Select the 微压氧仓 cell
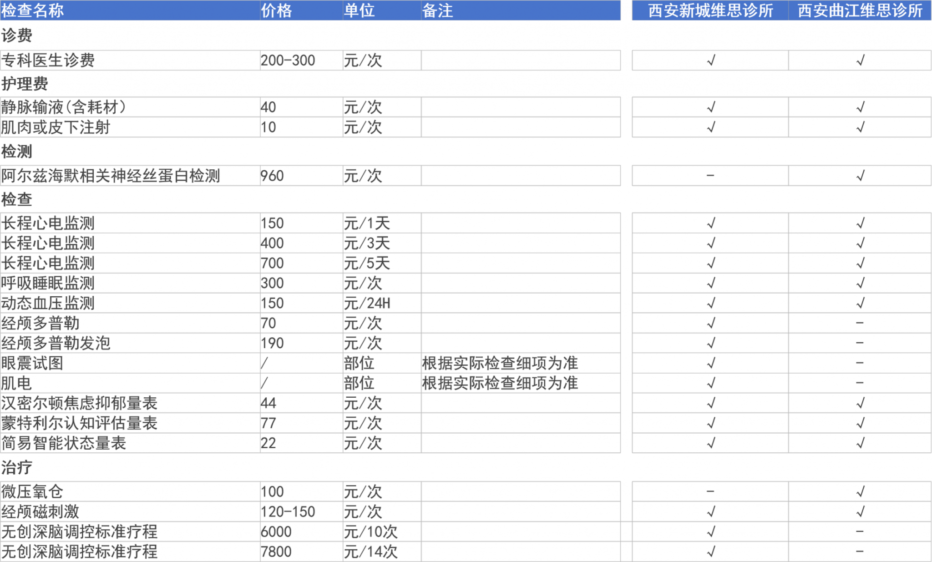 click(130, 491)
